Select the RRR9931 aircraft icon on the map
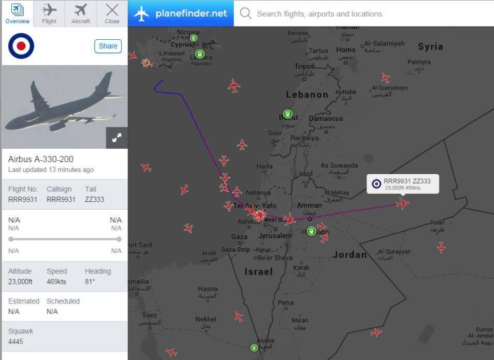Screen dimensions: 494x360 (402, 203)
